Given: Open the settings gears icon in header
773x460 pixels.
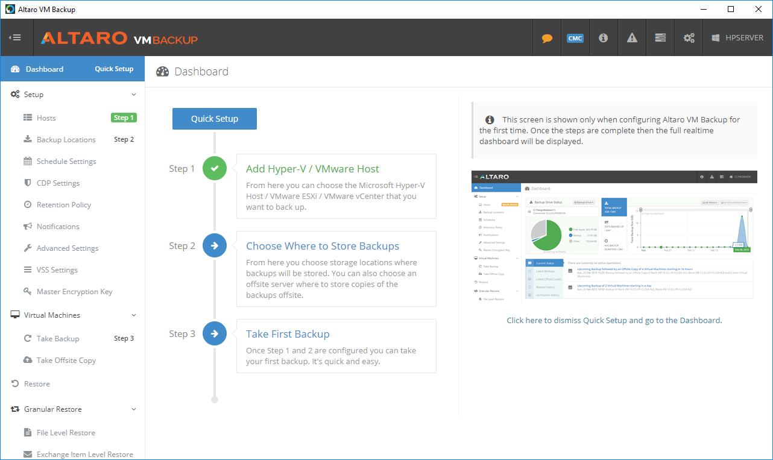Looking at the screenshot, I should [x=689, y=37].
